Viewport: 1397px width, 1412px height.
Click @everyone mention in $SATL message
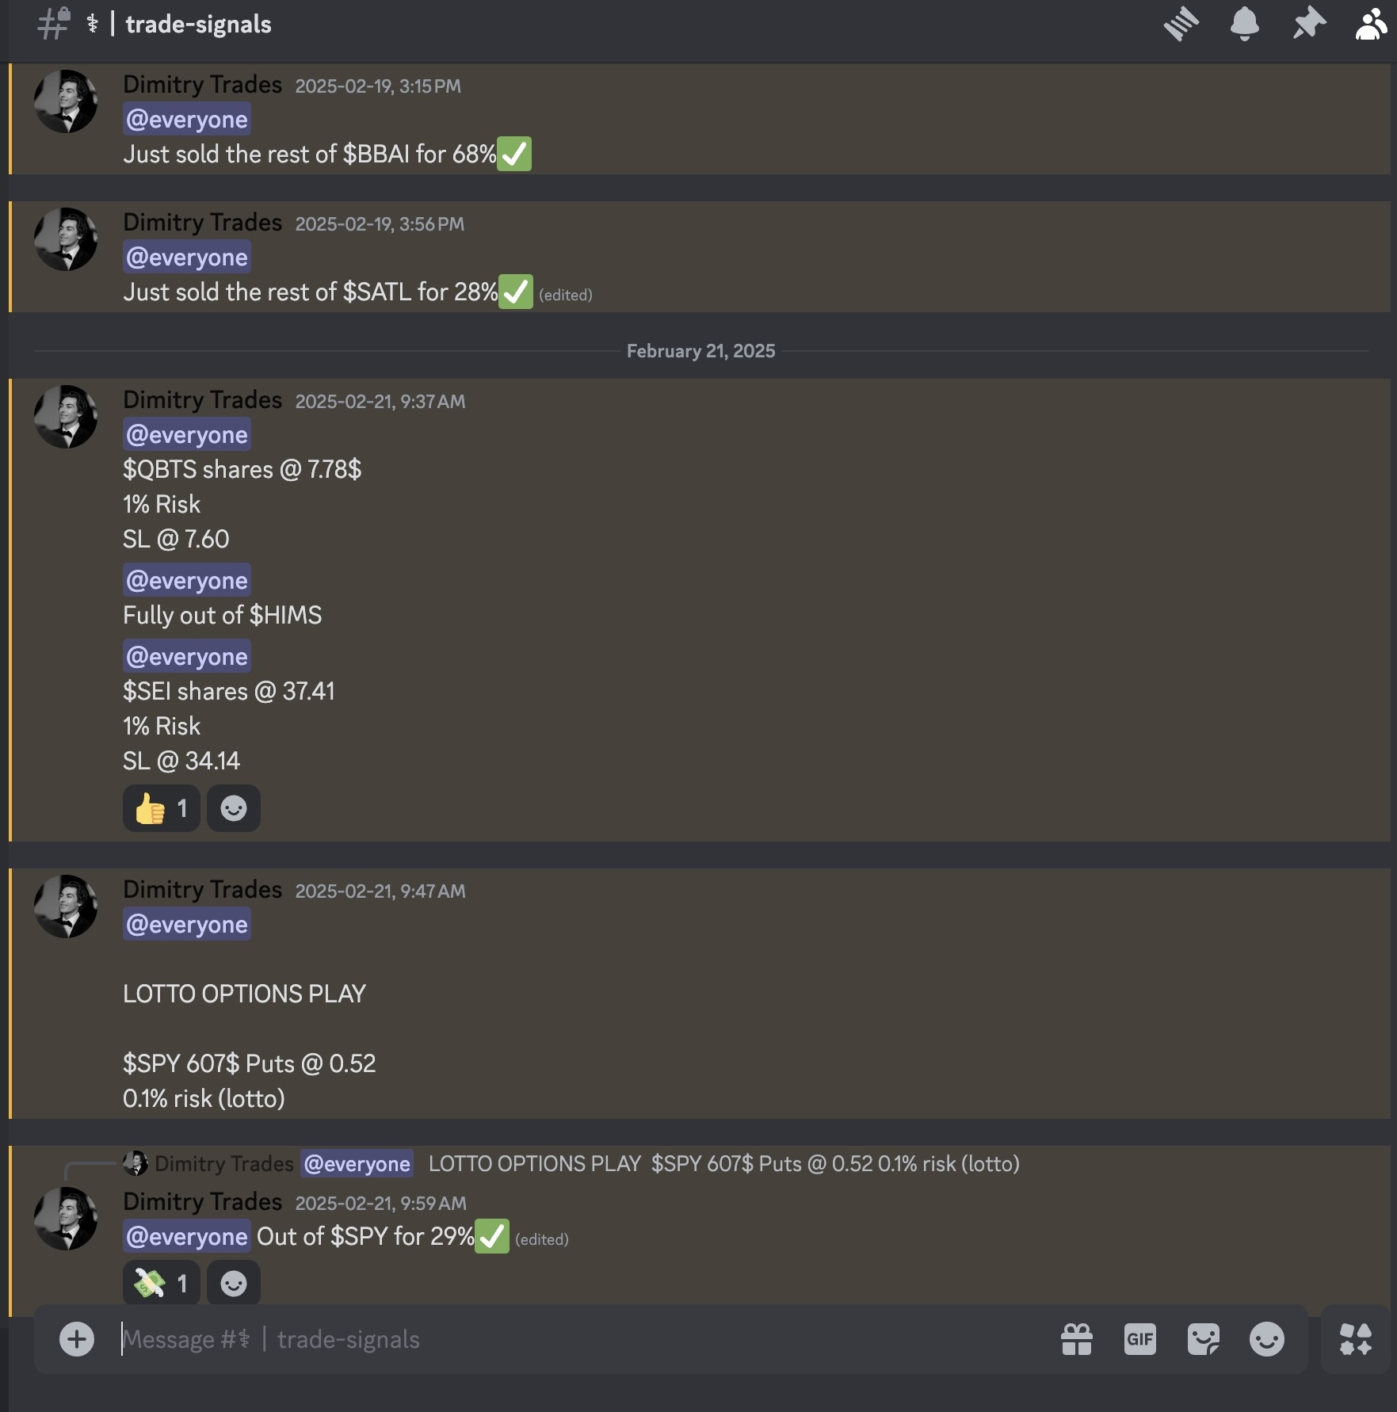tap(187, 257)
